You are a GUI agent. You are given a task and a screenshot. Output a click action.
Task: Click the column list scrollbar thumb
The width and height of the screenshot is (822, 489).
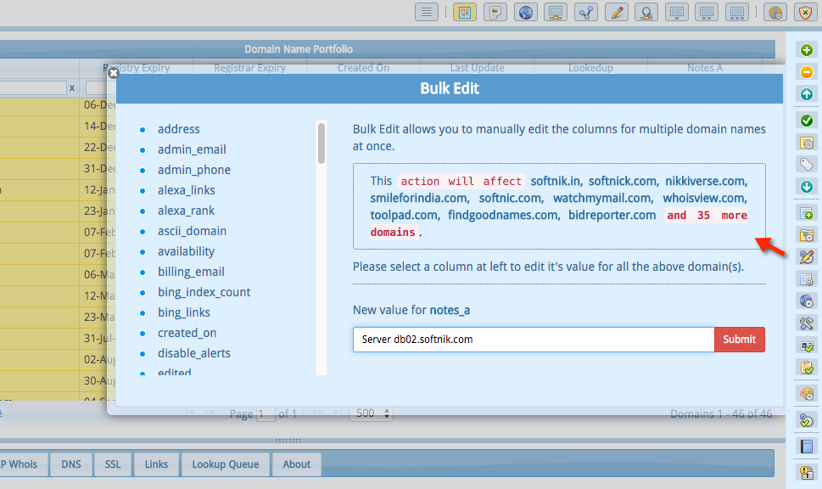click(322, 143)
